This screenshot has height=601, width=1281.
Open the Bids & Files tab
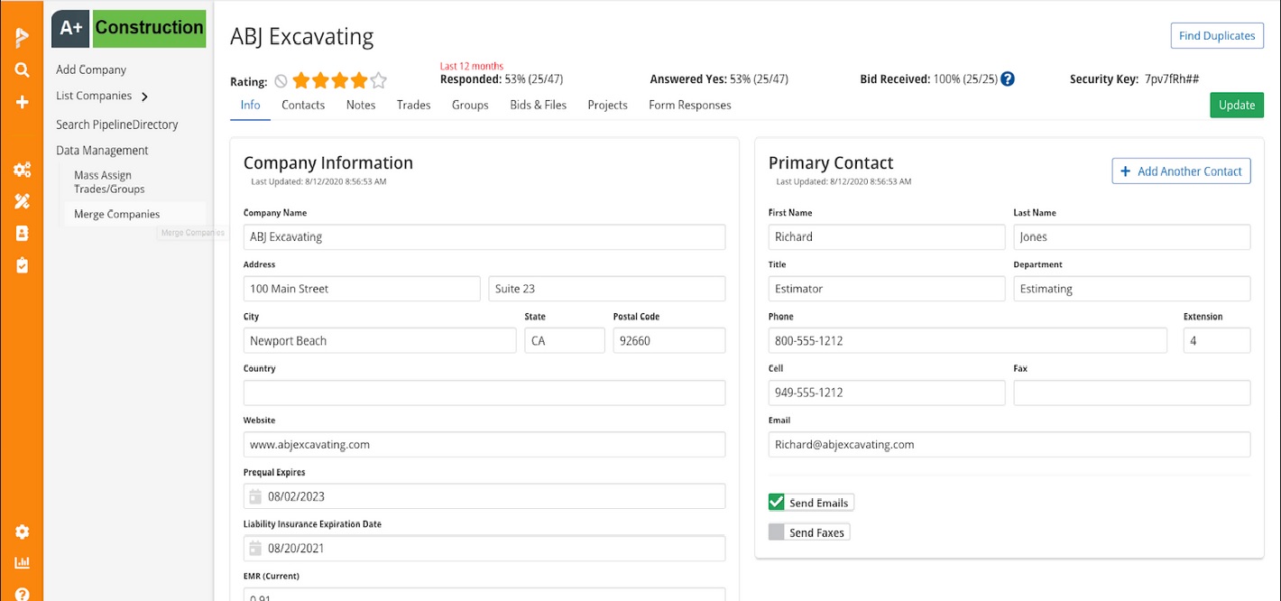[x=538, y=105]
